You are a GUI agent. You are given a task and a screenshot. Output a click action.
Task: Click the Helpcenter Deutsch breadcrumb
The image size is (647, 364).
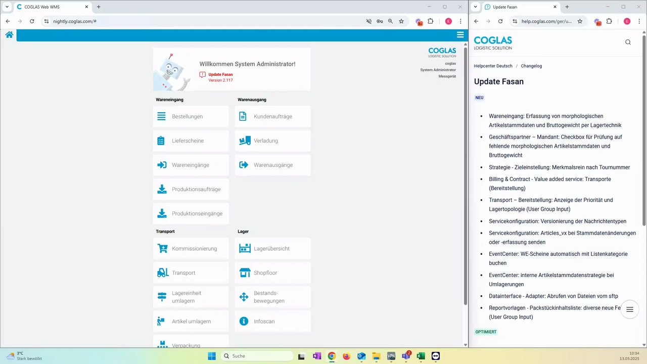tap(493, 66)
